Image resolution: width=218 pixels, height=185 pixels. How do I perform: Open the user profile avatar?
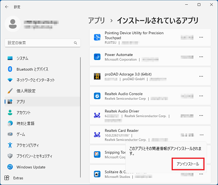(x=13, y=24)
